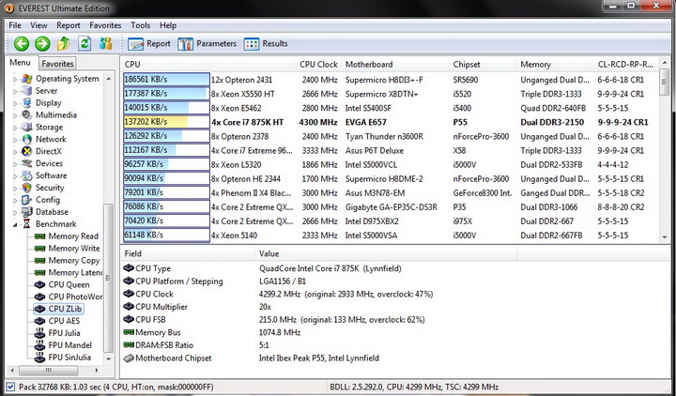Expand the Database tree node
This screenshot has height=396, width=676.
pos(15,212)
